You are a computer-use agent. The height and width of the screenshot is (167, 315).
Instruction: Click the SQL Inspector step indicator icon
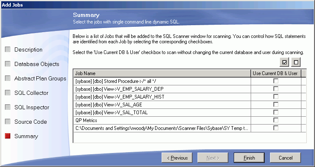coord(8,107)
